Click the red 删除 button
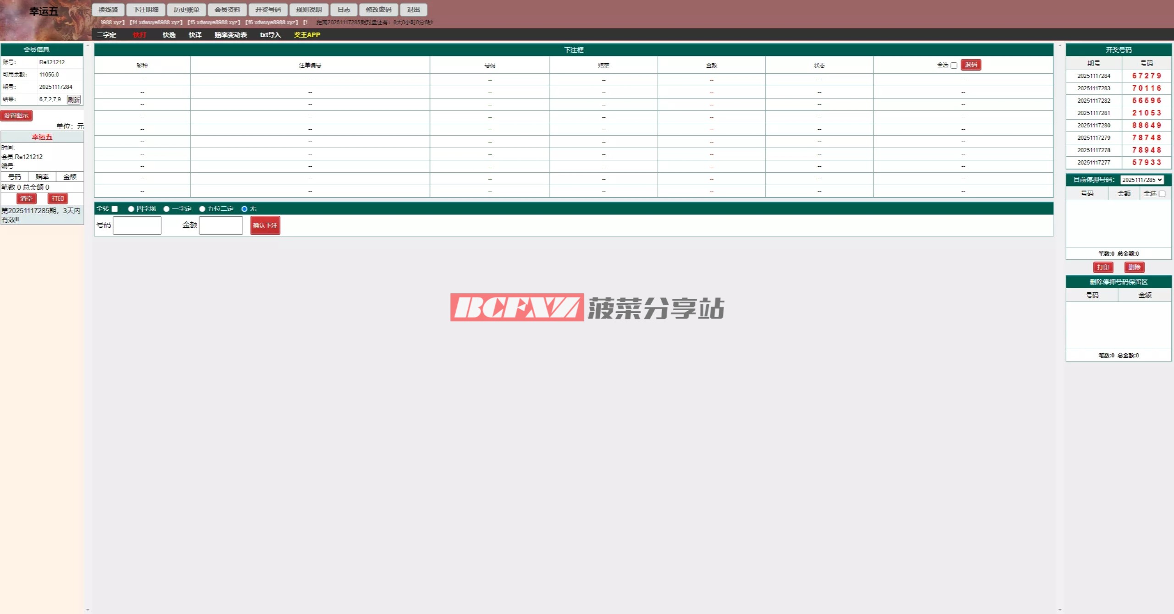The height and width of the screenshot is (614, 1174). [1134, 267]
